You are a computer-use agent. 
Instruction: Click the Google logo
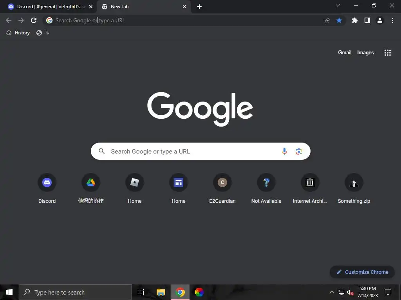pyautogui.click(x=200, y=109)
